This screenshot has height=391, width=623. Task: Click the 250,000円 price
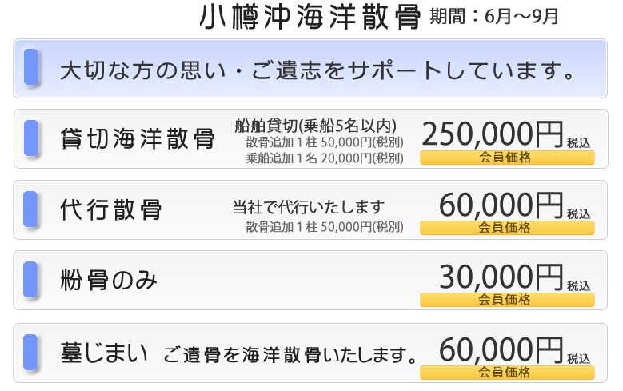493,133
